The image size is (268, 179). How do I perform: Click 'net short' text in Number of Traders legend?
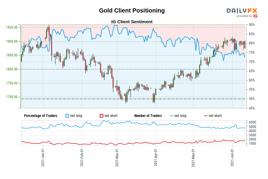tap(215, 116)
